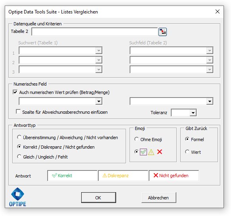Uncheck Auch numerischen Wert prüfen checkbox
This screenshot has width=231, height=216.
pos(15,92)
